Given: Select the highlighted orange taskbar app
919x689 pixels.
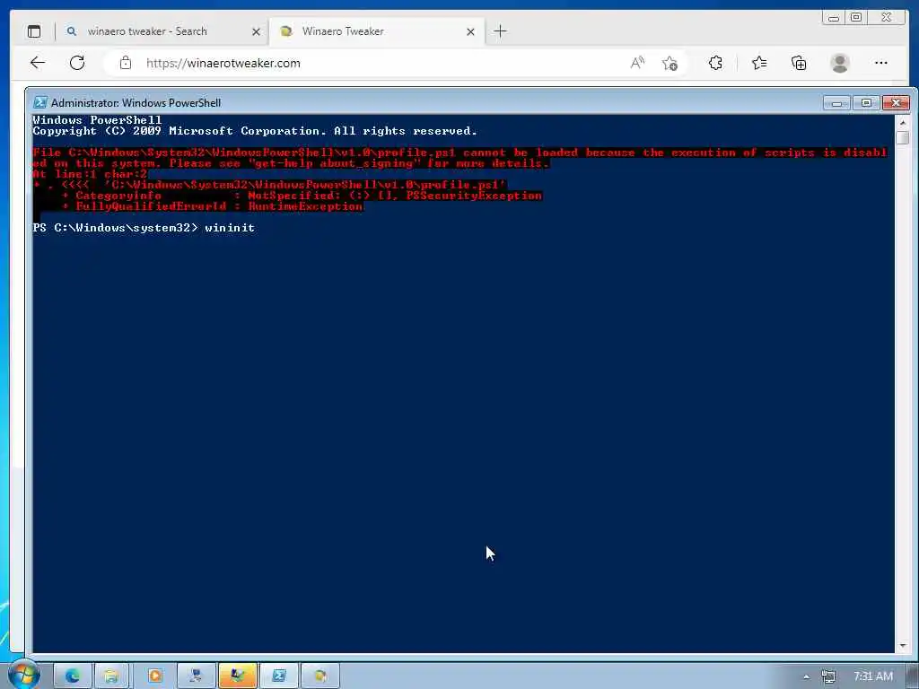Looking at the screenshot, I should [237, 676].
